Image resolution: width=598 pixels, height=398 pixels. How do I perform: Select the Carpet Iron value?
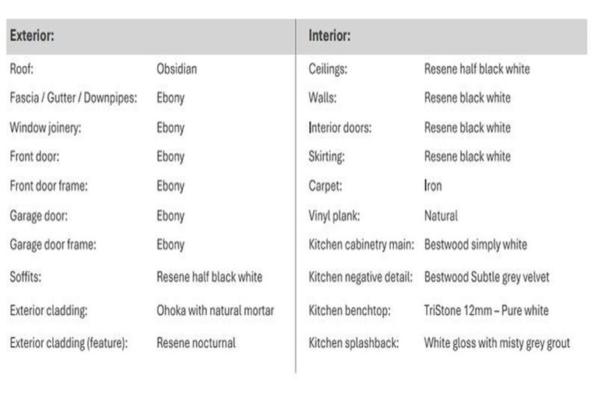[x=433, y=186]
